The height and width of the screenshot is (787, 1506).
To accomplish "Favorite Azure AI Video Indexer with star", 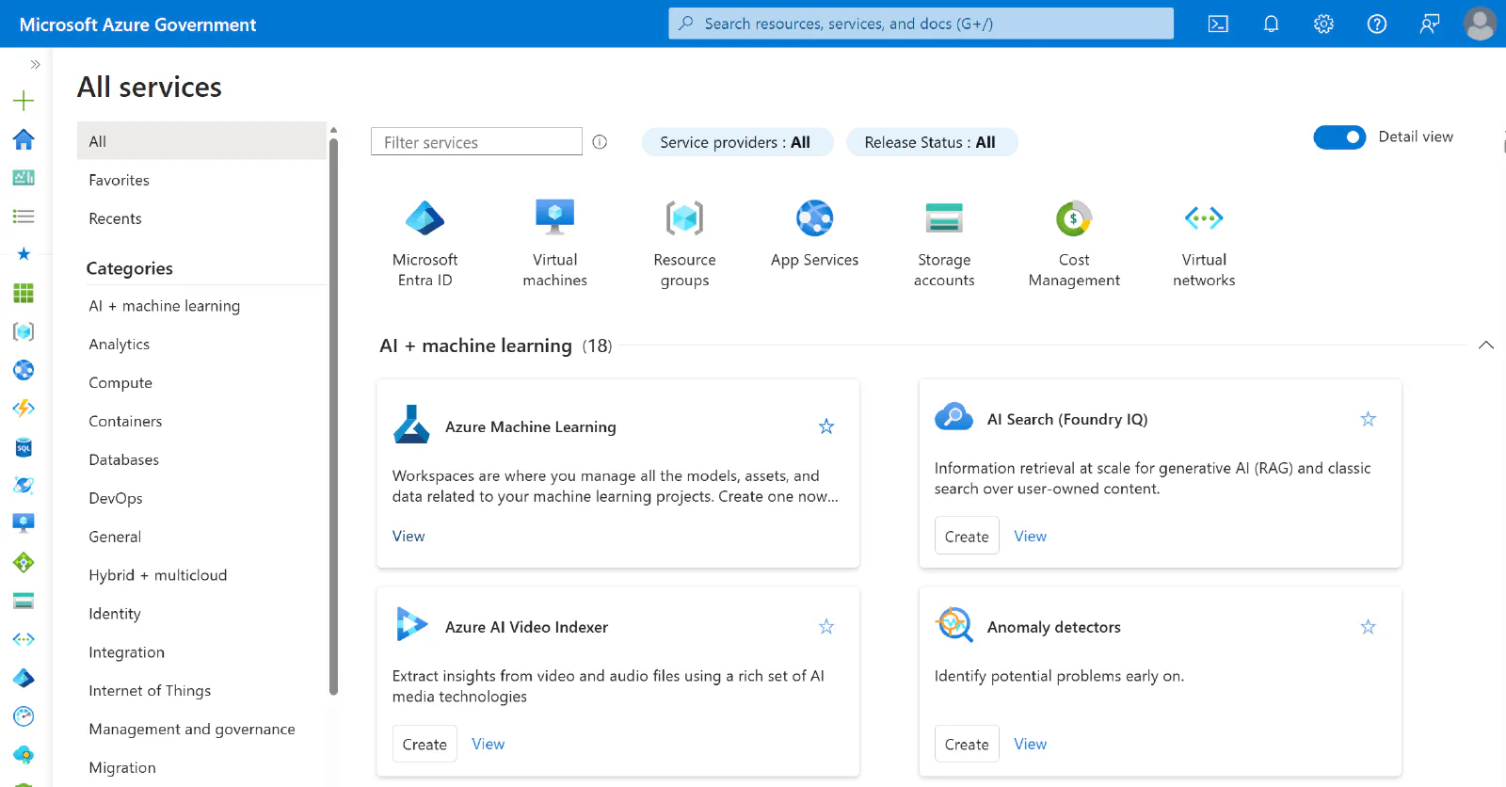I will tap(826, 627).
